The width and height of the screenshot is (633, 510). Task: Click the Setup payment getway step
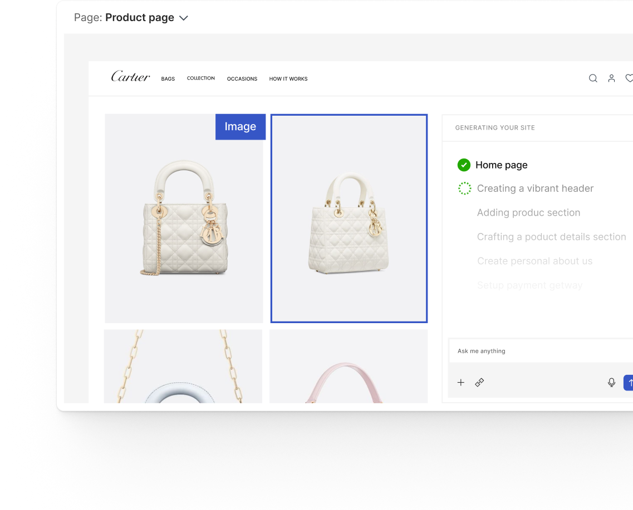[529, 285]
